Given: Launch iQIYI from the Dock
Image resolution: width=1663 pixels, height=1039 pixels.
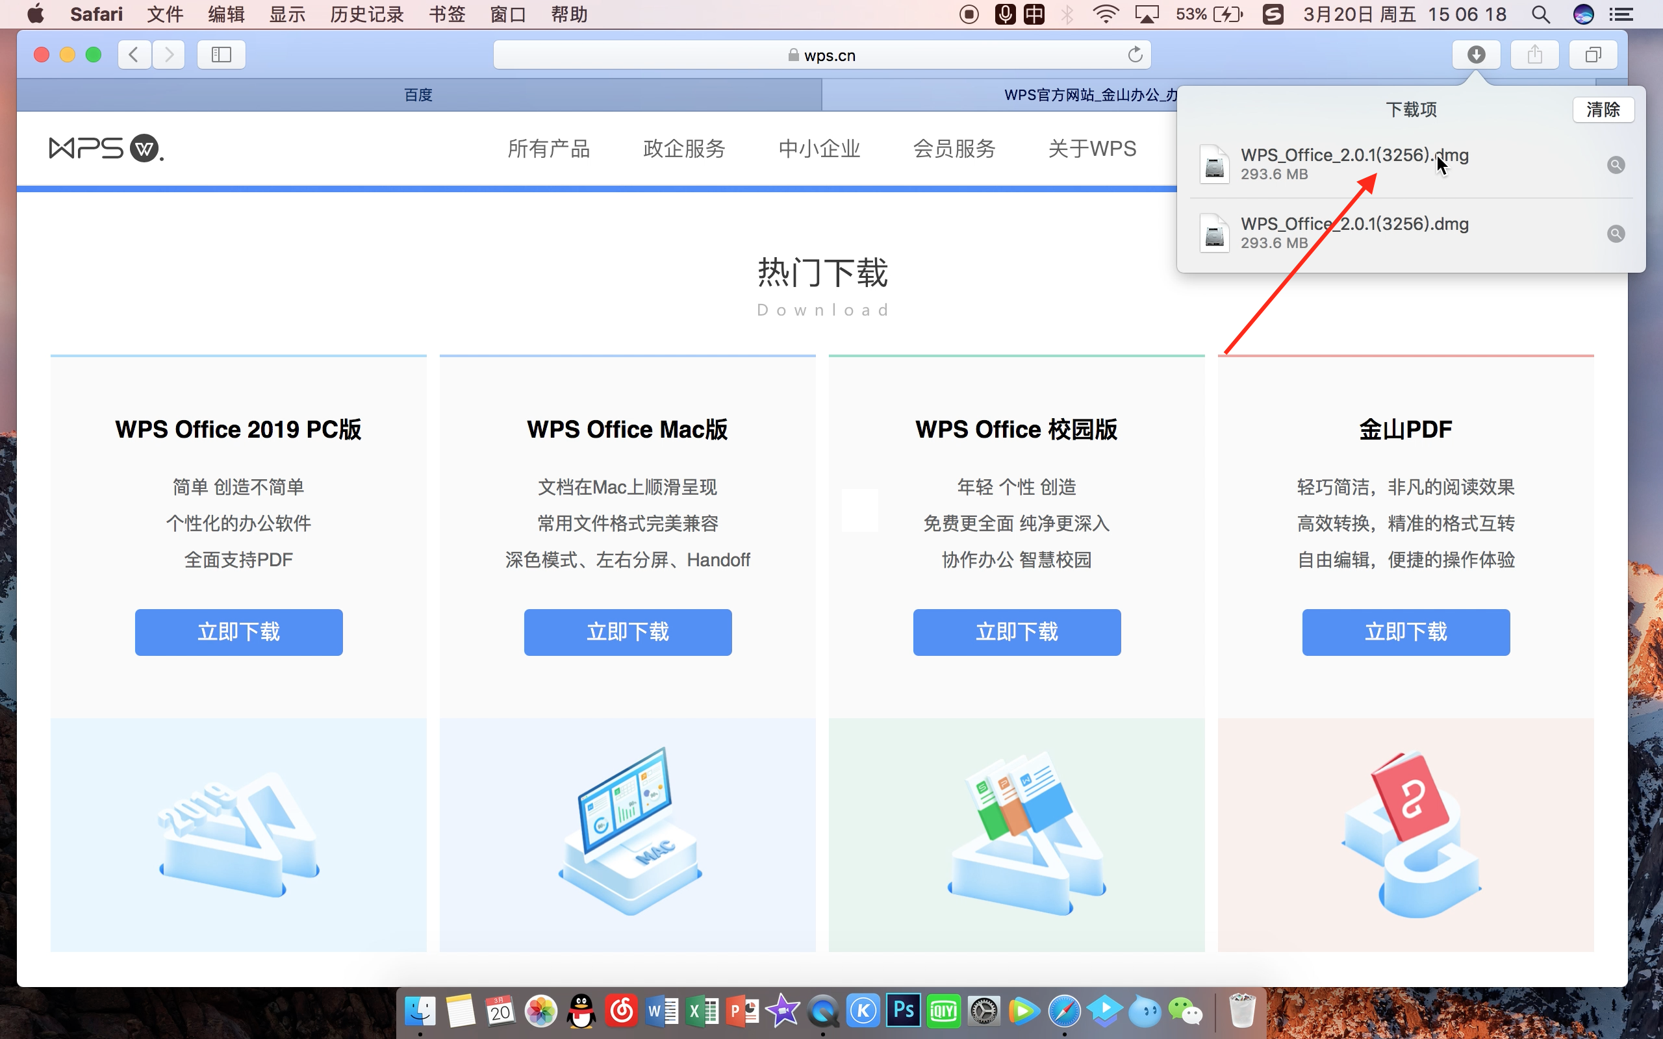Looking at the screenshot, I should [943, 1012].
